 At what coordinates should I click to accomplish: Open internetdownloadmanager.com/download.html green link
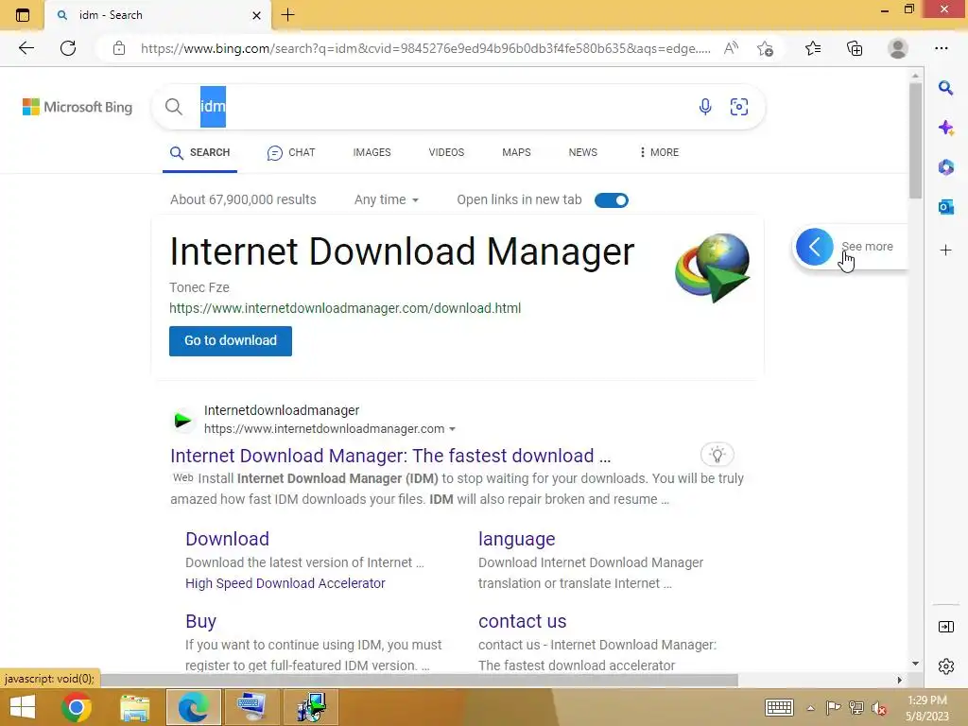345,308
